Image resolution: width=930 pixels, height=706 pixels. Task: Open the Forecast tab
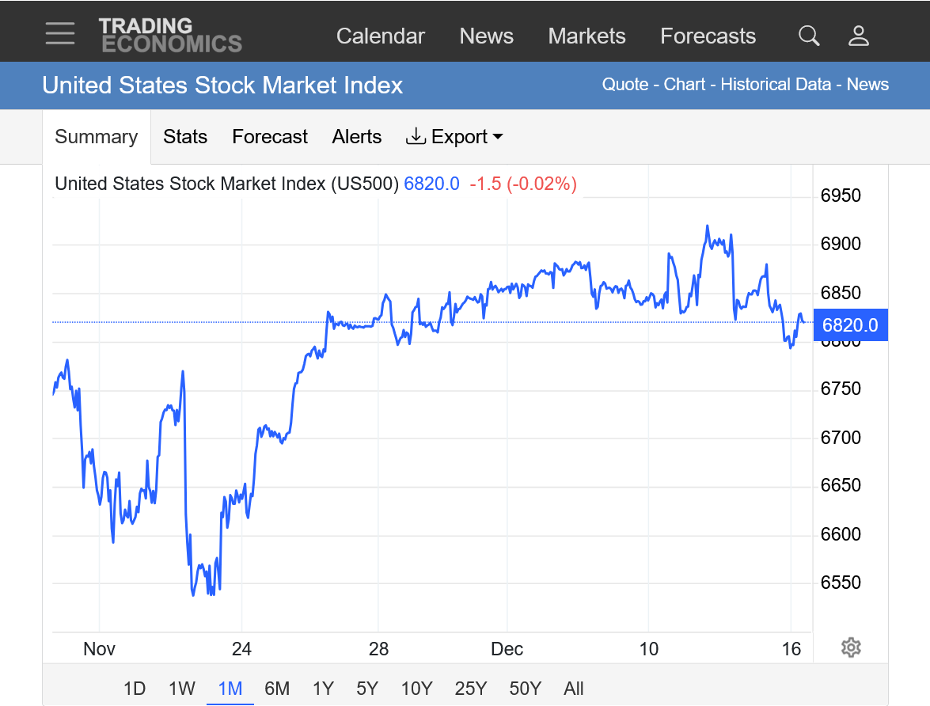click(269, 137)
